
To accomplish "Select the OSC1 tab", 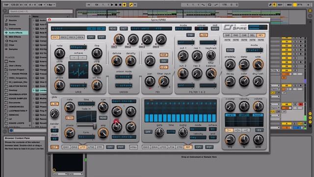I will click(x=55, y=37).
